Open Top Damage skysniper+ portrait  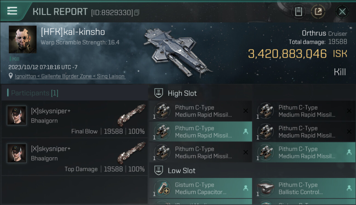(x=17, y=153)
